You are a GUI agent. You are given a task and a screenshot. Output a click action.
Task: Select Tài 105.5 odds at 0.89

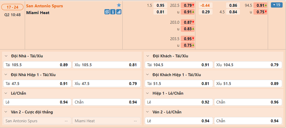pyautogui.click(x=37, y=65)
